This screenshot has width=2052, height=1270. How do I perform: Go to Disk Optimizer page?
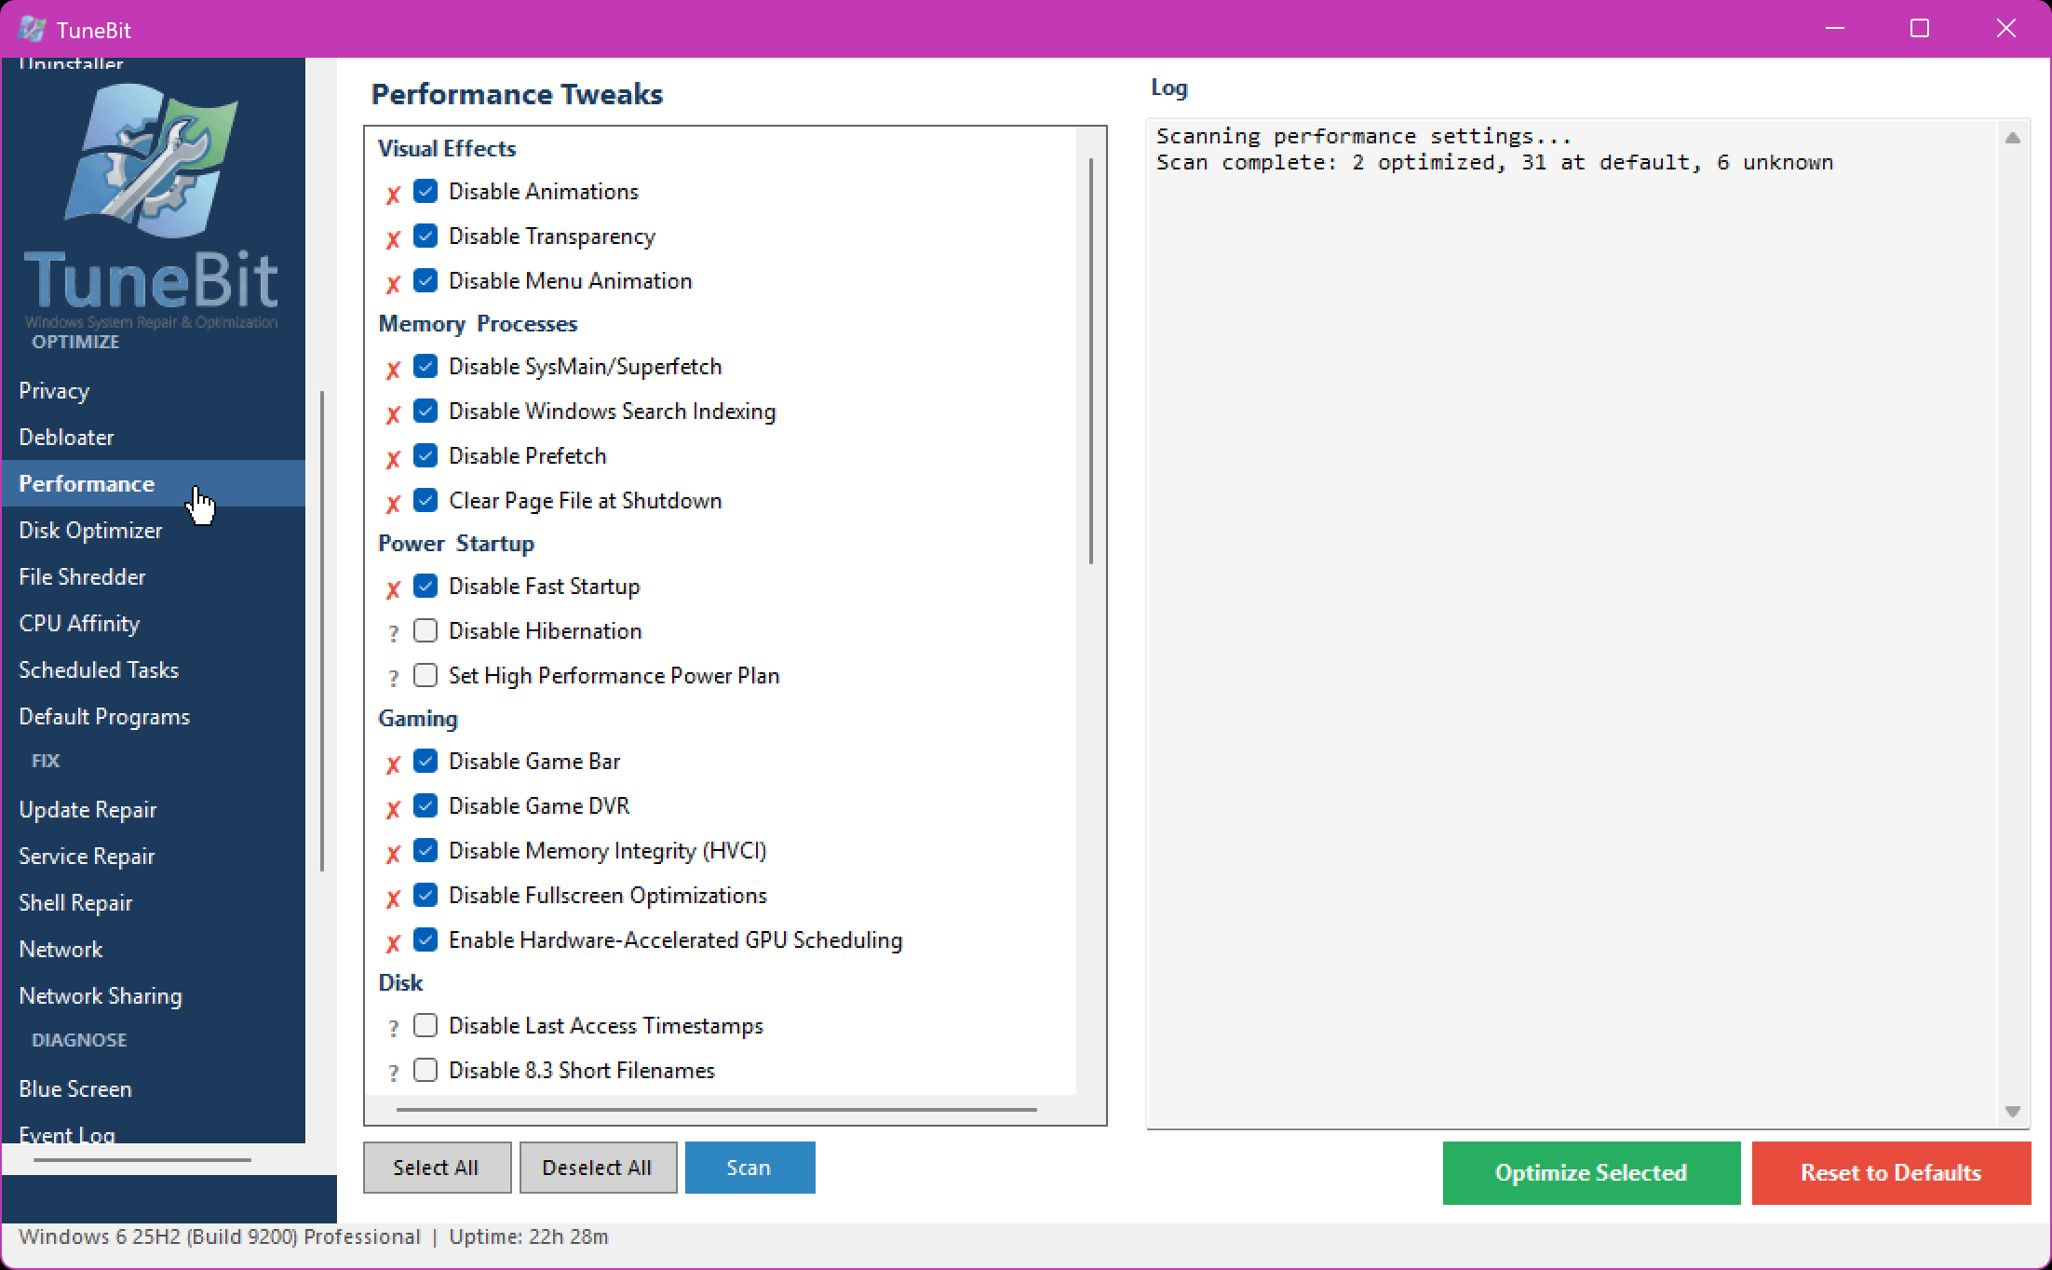click(x=154, y=530)
